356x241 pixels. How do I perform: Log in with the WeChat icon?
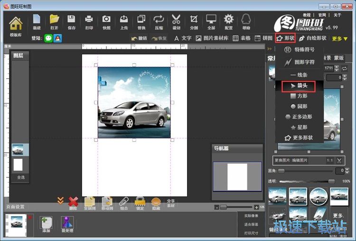(48, 38)
